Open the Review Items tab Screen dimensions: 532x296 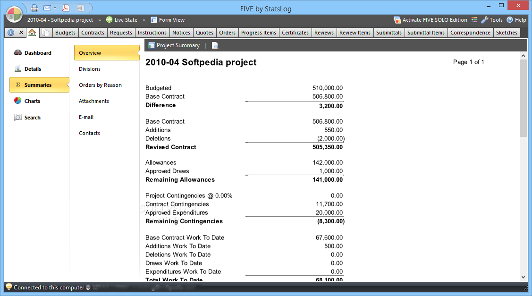355,33
